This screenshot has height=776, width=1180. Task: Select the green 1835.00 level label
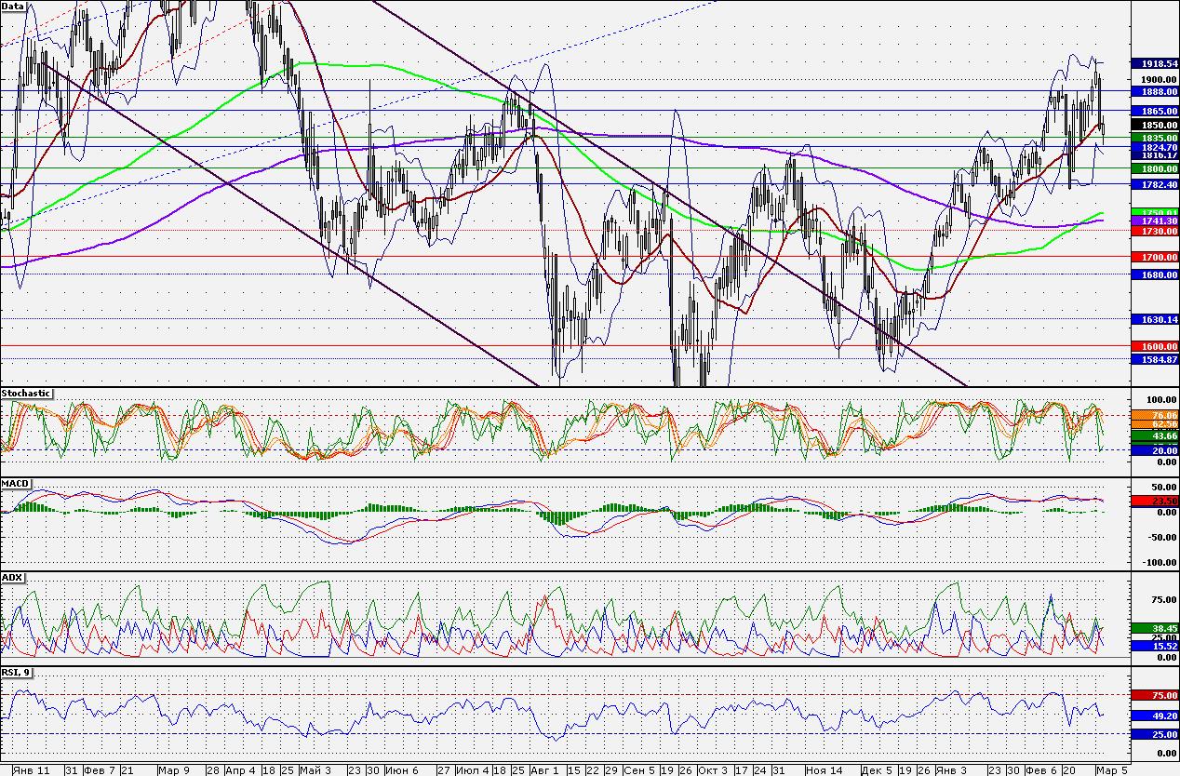click(x=1154, y=137)
